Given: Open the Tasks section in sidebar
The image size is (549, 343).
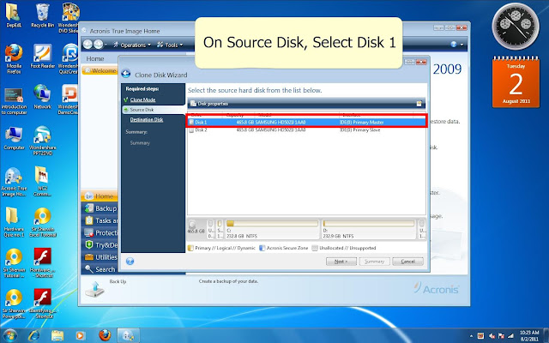Looking at the screenshot, I should (100, 221).
